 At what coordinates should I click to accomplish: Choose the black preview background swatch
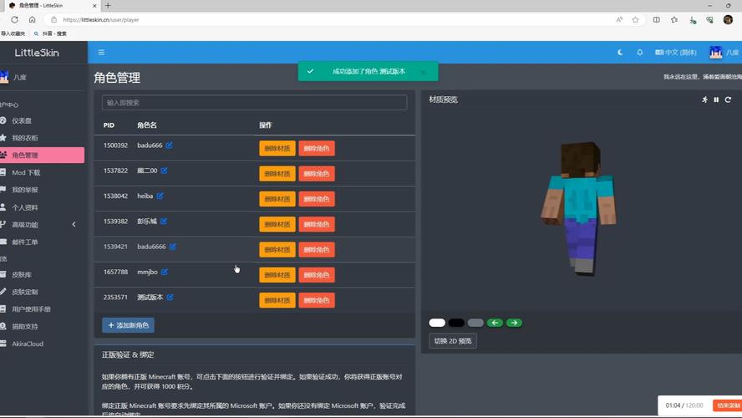(x=456, y=323)
